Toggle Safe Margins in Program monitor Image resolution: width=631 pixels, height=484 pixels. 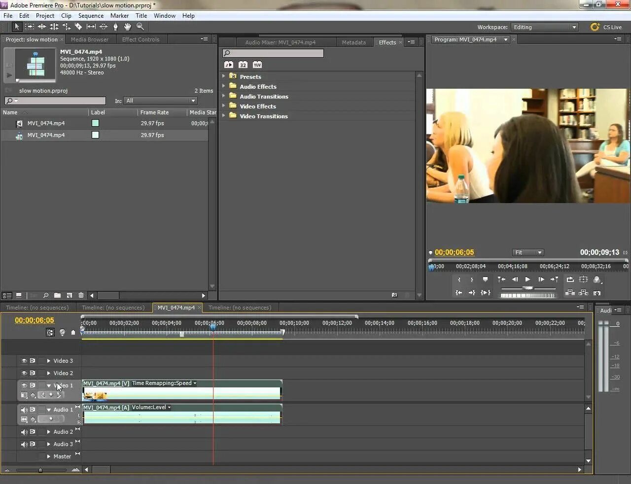click(x=583, y=279)
